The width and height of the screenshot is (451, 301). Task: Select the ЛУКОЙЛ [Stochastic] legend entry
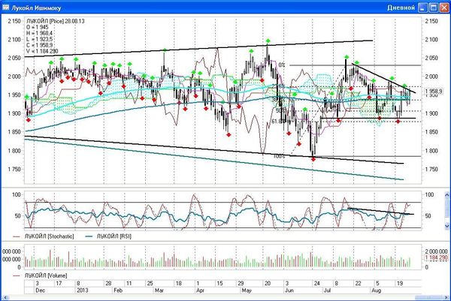[x=43, y=236]
